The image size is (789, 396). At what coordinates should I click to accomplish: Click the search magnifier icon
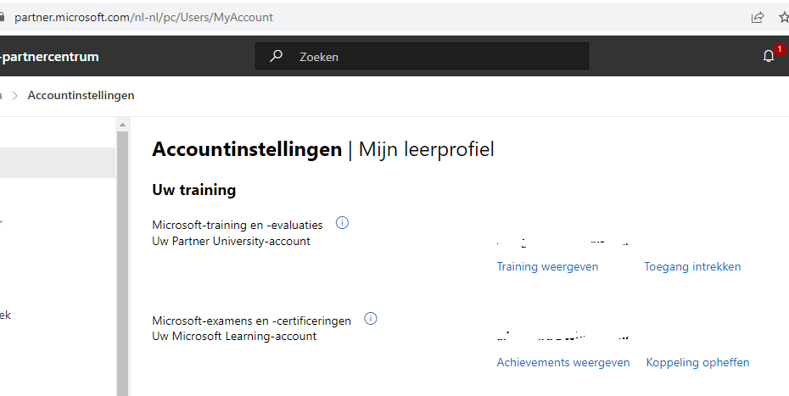(276, 56)
